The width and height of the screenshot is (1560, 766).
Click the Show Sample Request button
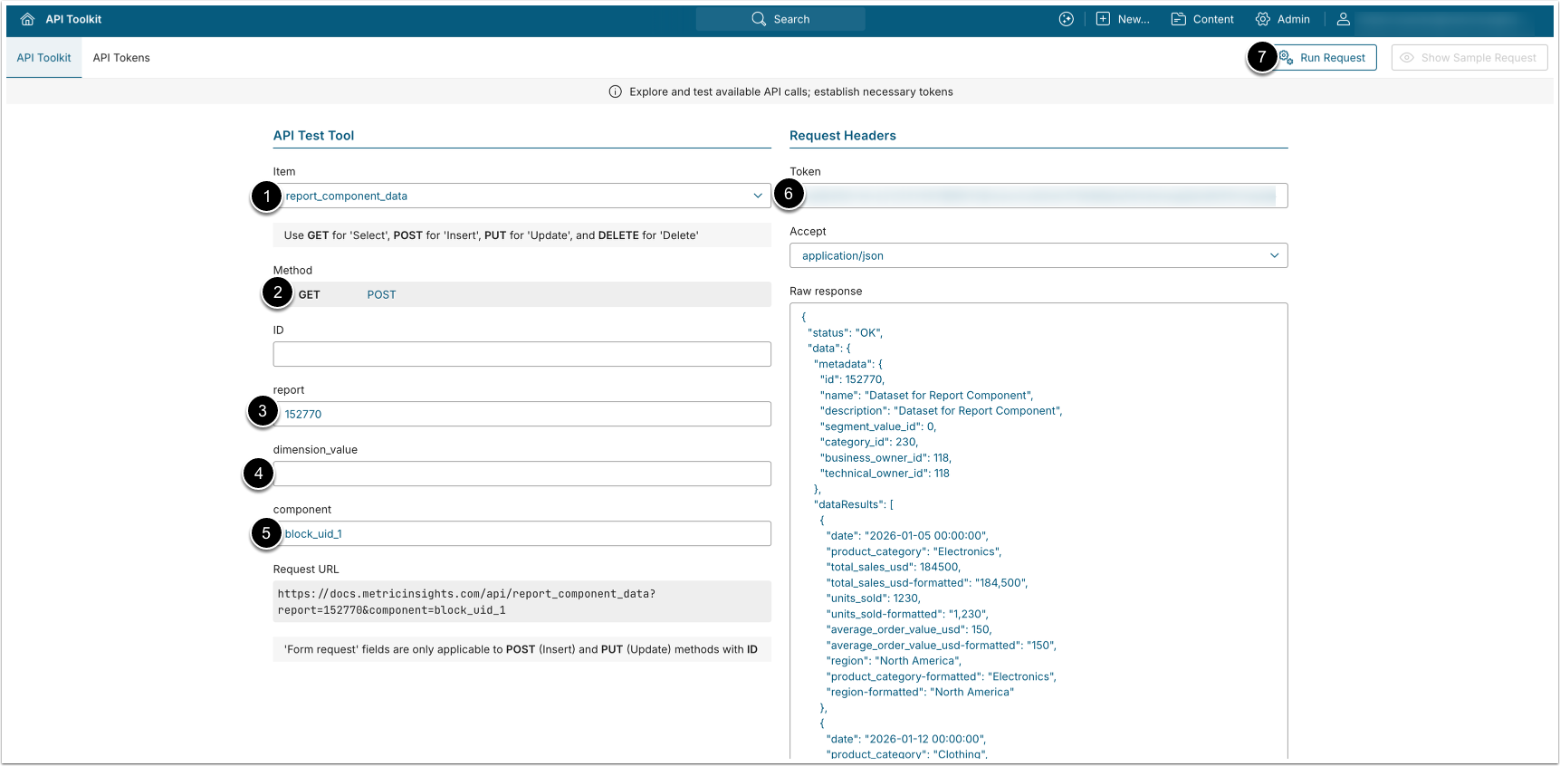click(x=1469, y=58)
